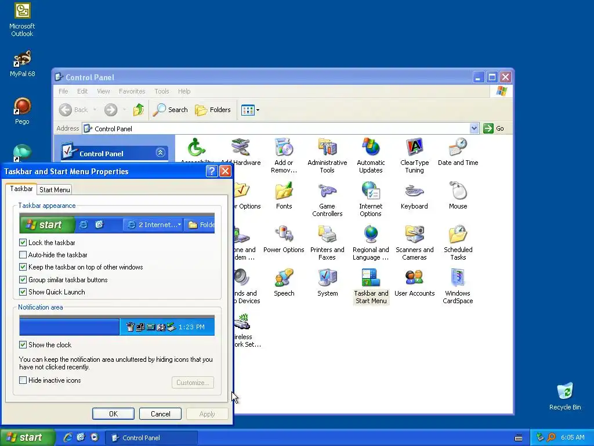Click OK in Taskbar properties dialog
This screenshot has height=446, width=594.
click(x=113, y=413)
